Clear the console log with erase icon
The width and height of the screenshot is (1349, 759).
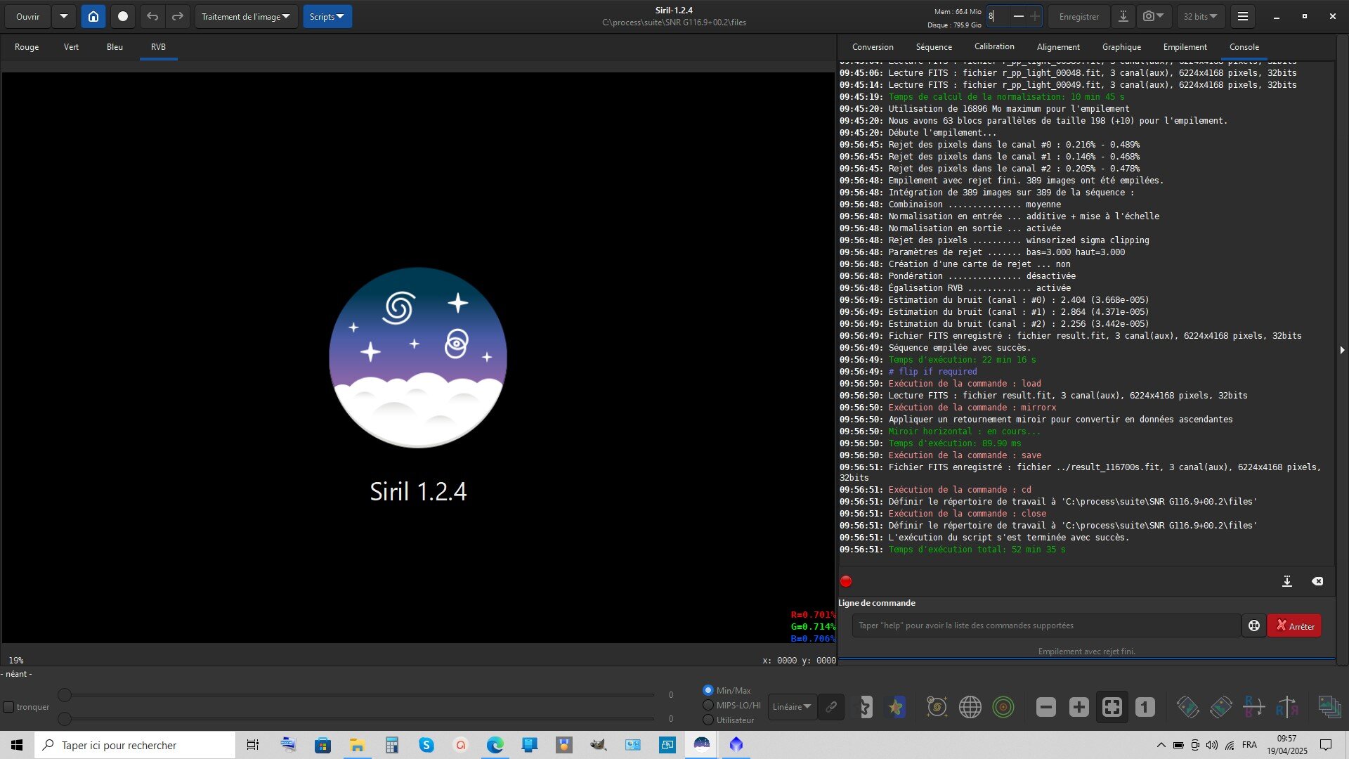(1317, 581)
